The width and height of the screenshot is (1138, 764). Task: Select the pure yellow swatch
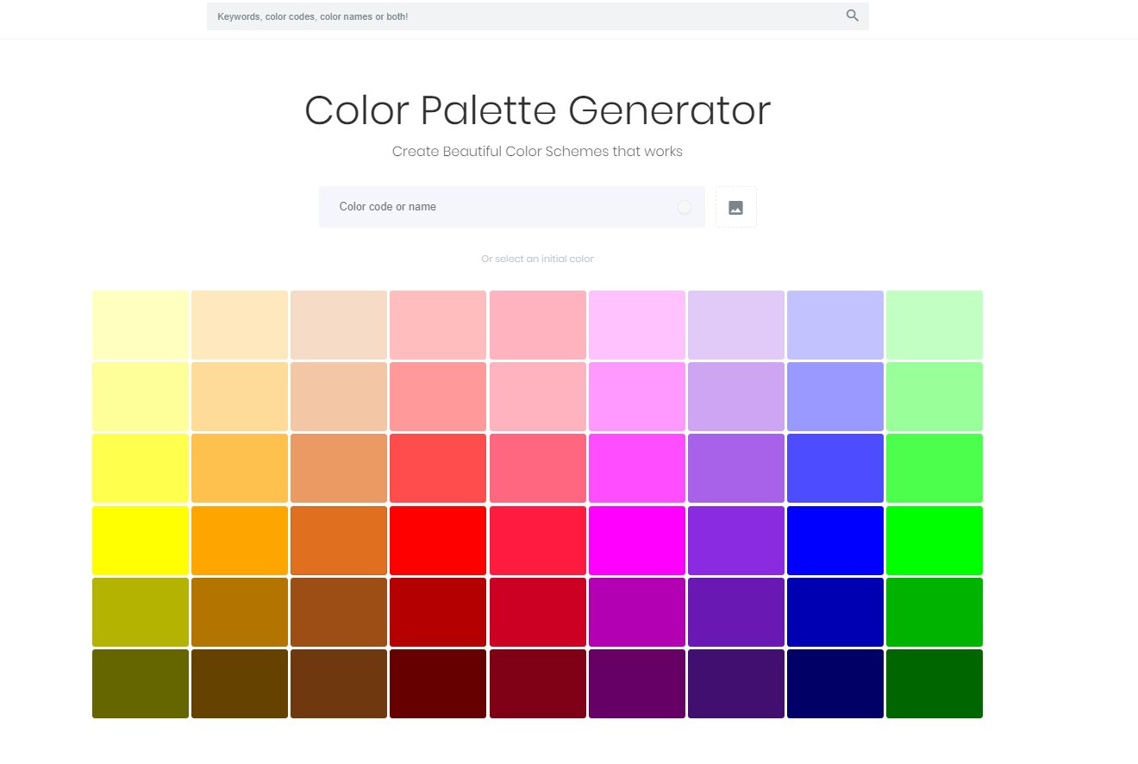tap(141, 541)
